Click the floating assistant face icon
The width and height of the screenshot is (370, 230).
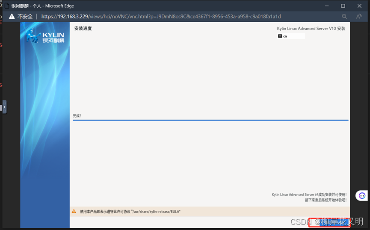click(362, 195)
